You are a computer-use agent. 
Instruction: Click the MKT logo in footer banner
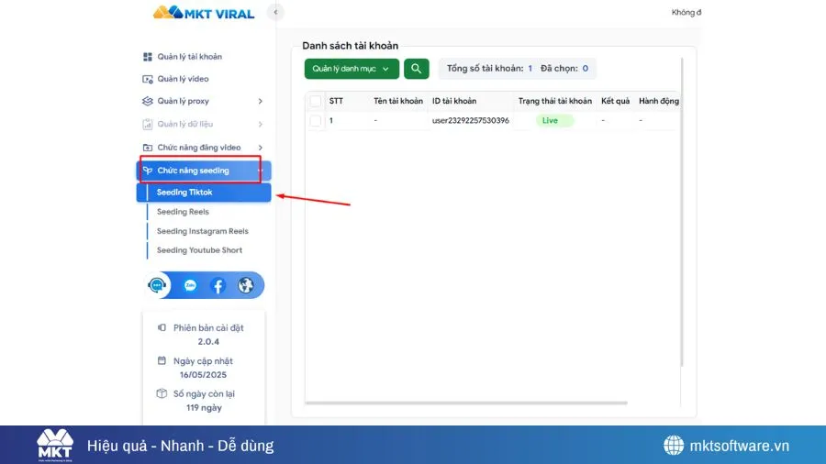(55, 445)
